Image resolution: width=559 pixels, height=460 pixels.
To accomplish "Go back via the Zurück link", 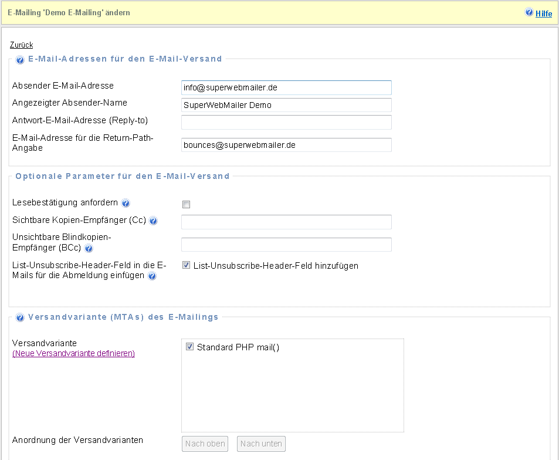I will click(x=22, y=45).
